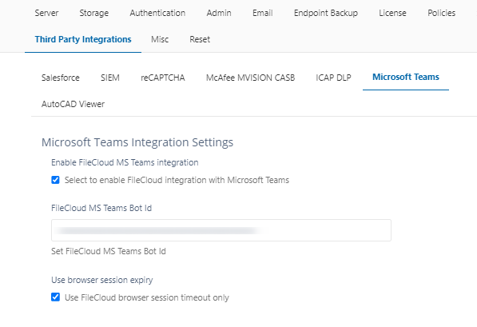
Task: Select the AutoCAD Viewer sub-tab
Action: click(73, 104)
